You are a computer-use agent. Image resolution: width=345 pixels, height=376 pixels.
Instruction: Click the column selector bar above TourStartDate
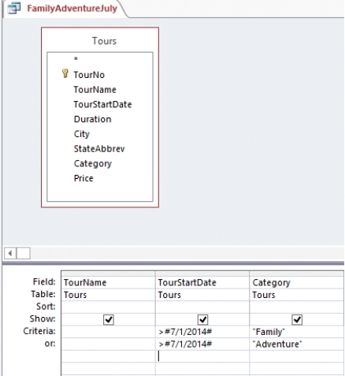tap(202, 274)
